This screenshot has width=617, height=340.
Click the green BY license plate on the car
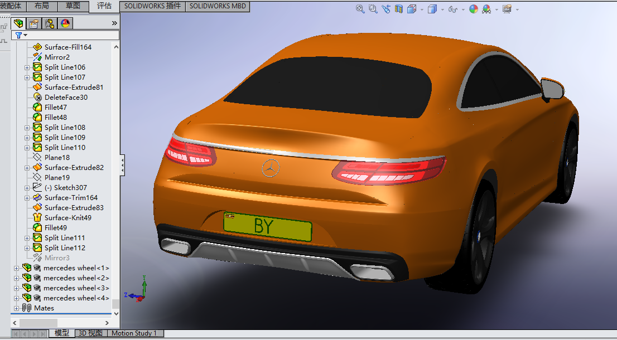tap(268, 226)
